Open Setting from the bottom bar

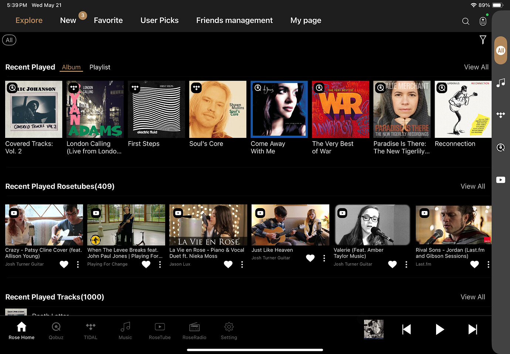[x=229, y=330]
